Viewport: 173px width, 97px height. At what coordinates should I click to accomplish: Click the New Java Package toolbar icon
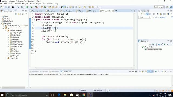(42, 7)
